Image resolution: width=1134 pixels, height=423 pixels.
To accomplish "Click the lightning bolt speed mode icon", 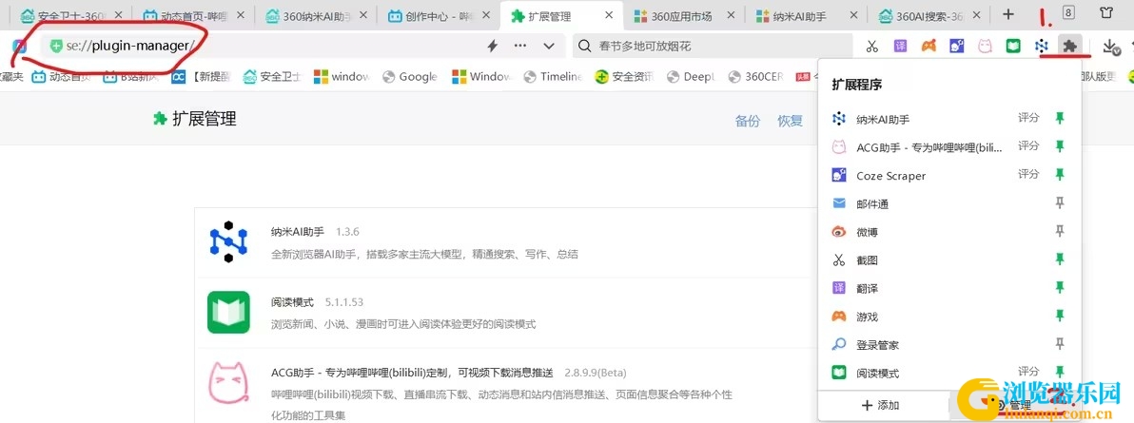I will 493,47.
